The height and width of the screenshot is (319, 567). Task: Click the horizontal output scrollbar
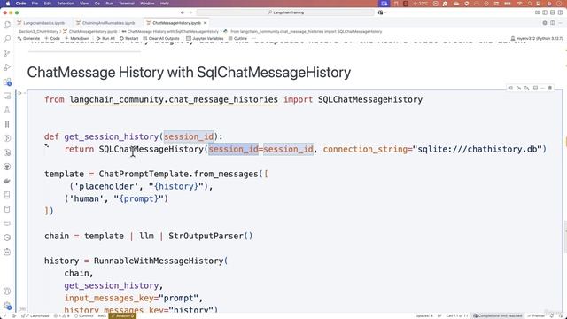tap(84, 51)
